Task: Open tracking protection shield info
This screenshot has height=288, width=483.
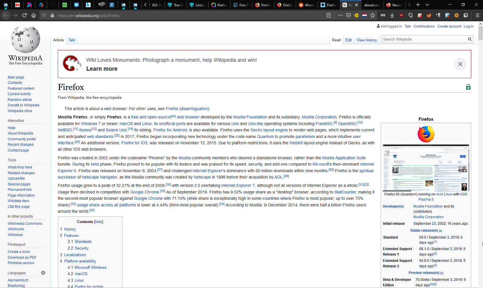Action: coord(44,15)
